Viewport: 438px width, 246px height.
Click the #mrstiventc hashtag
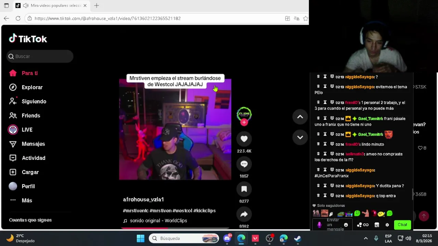136,211
